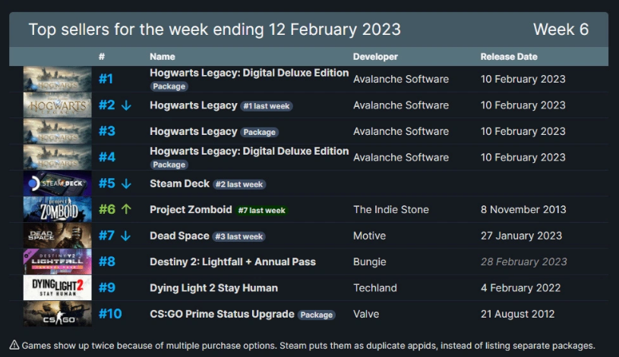Click the Steam Deck thumbnail image
Viewport: 619px width, 357px height.
pos(57,183)
